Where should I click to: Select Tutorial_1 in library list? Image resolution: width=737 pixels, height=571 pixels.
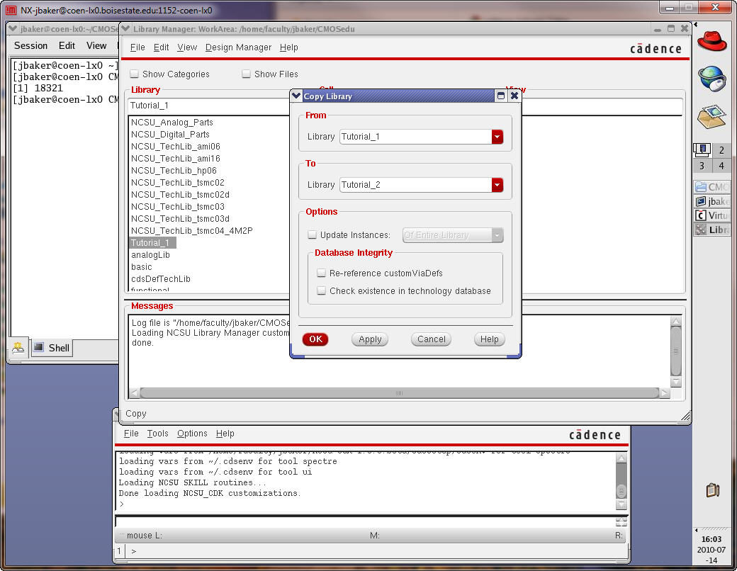click(x=152, y=242)
